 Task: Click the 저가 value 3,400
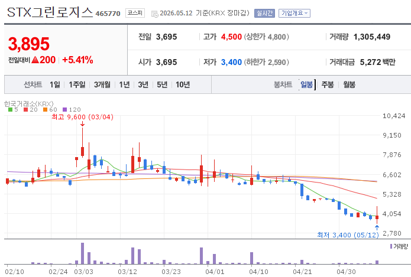pos(231,63)
